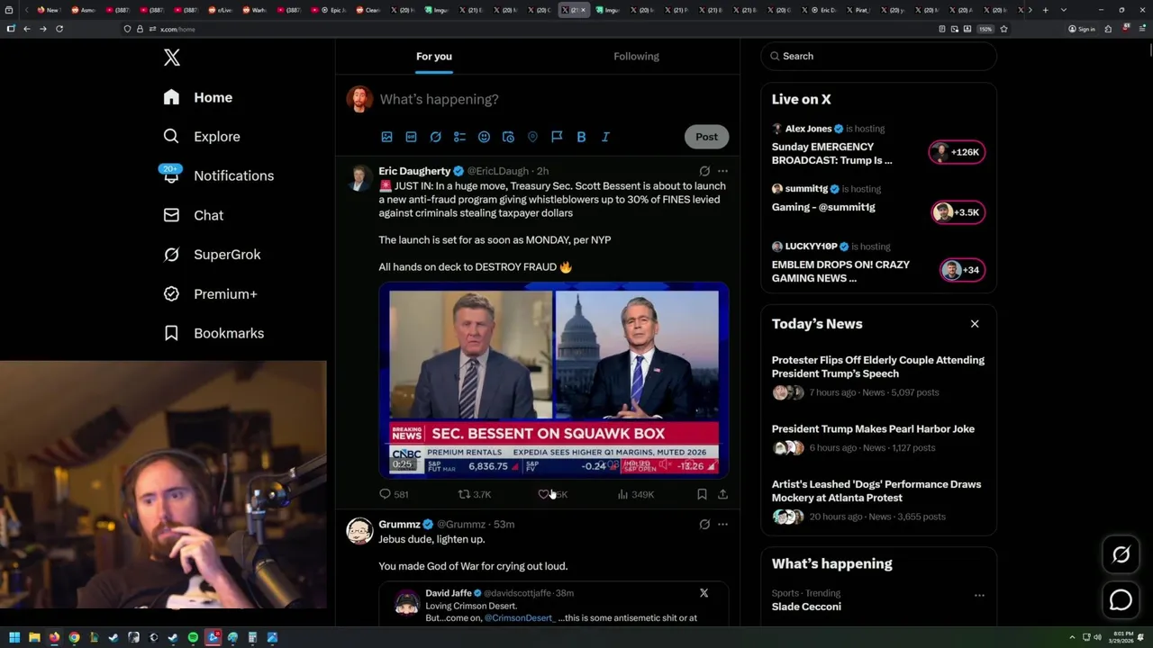
Task: Open SuperGrok
Action: [213, 255]
